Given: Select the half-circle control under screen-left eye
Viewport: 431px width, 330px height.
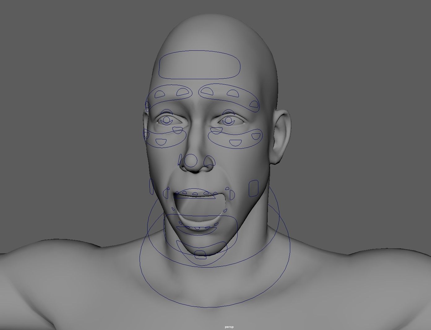Looking at the screenshot, I should point(161,142).
